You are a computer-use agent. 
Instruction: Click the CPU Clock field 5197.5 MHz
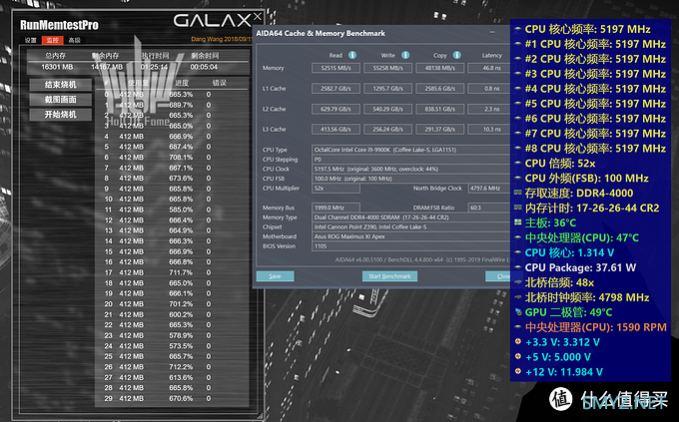[411, 169]
